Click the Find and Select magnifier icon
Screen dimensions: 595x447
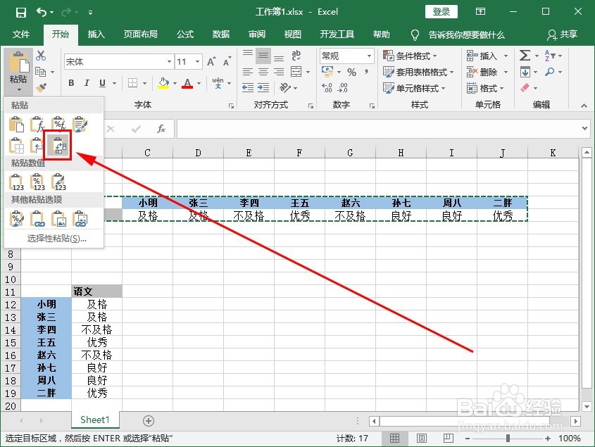pos(549,72)
